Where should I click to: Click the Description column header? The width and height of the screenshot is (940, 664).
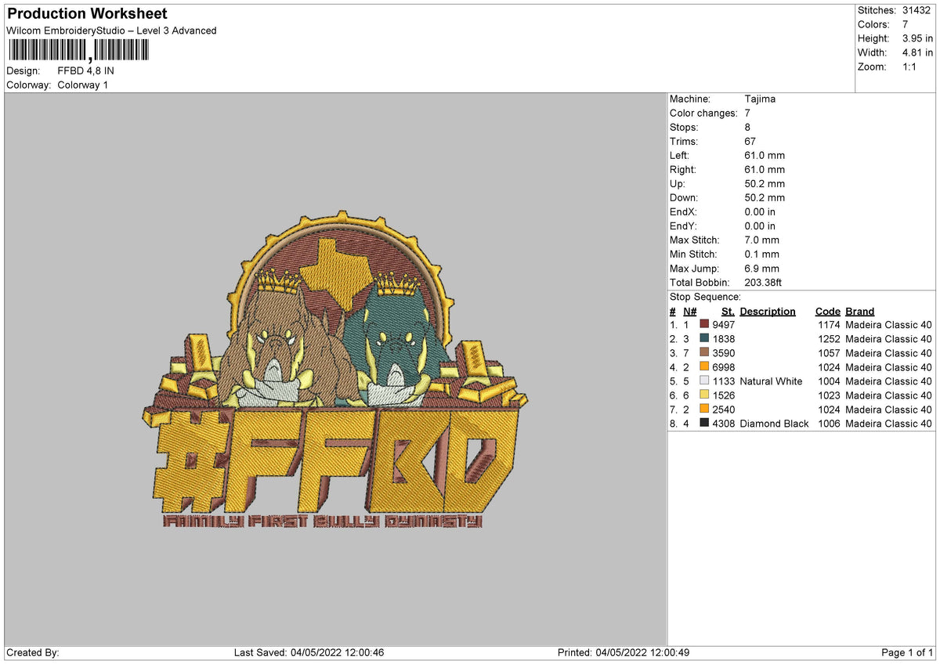point(767,311)
